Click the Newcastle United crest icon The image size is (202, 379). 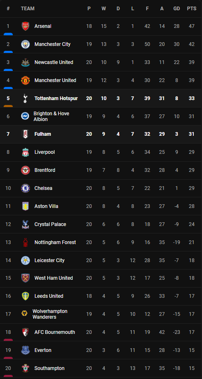[25, 62]
